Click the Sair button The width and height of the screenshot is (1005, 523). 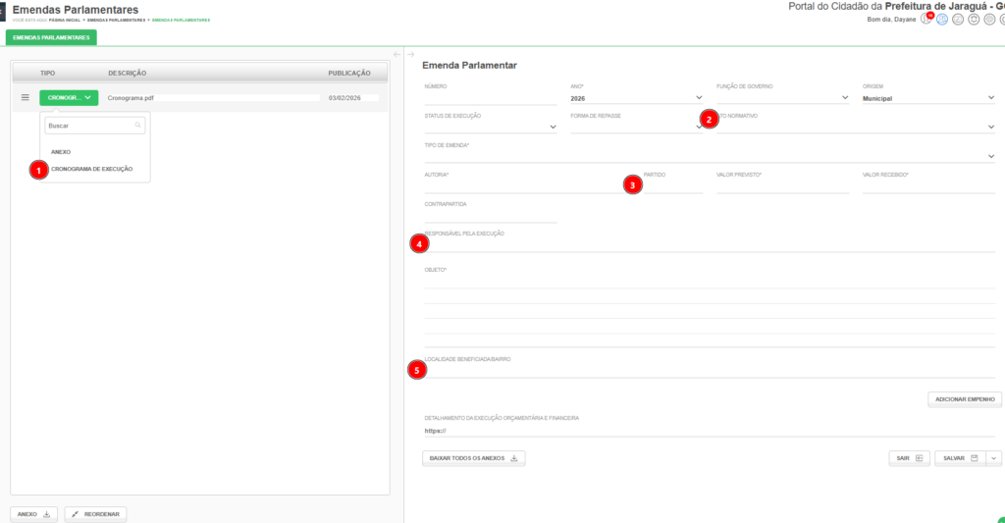(908, 458)
